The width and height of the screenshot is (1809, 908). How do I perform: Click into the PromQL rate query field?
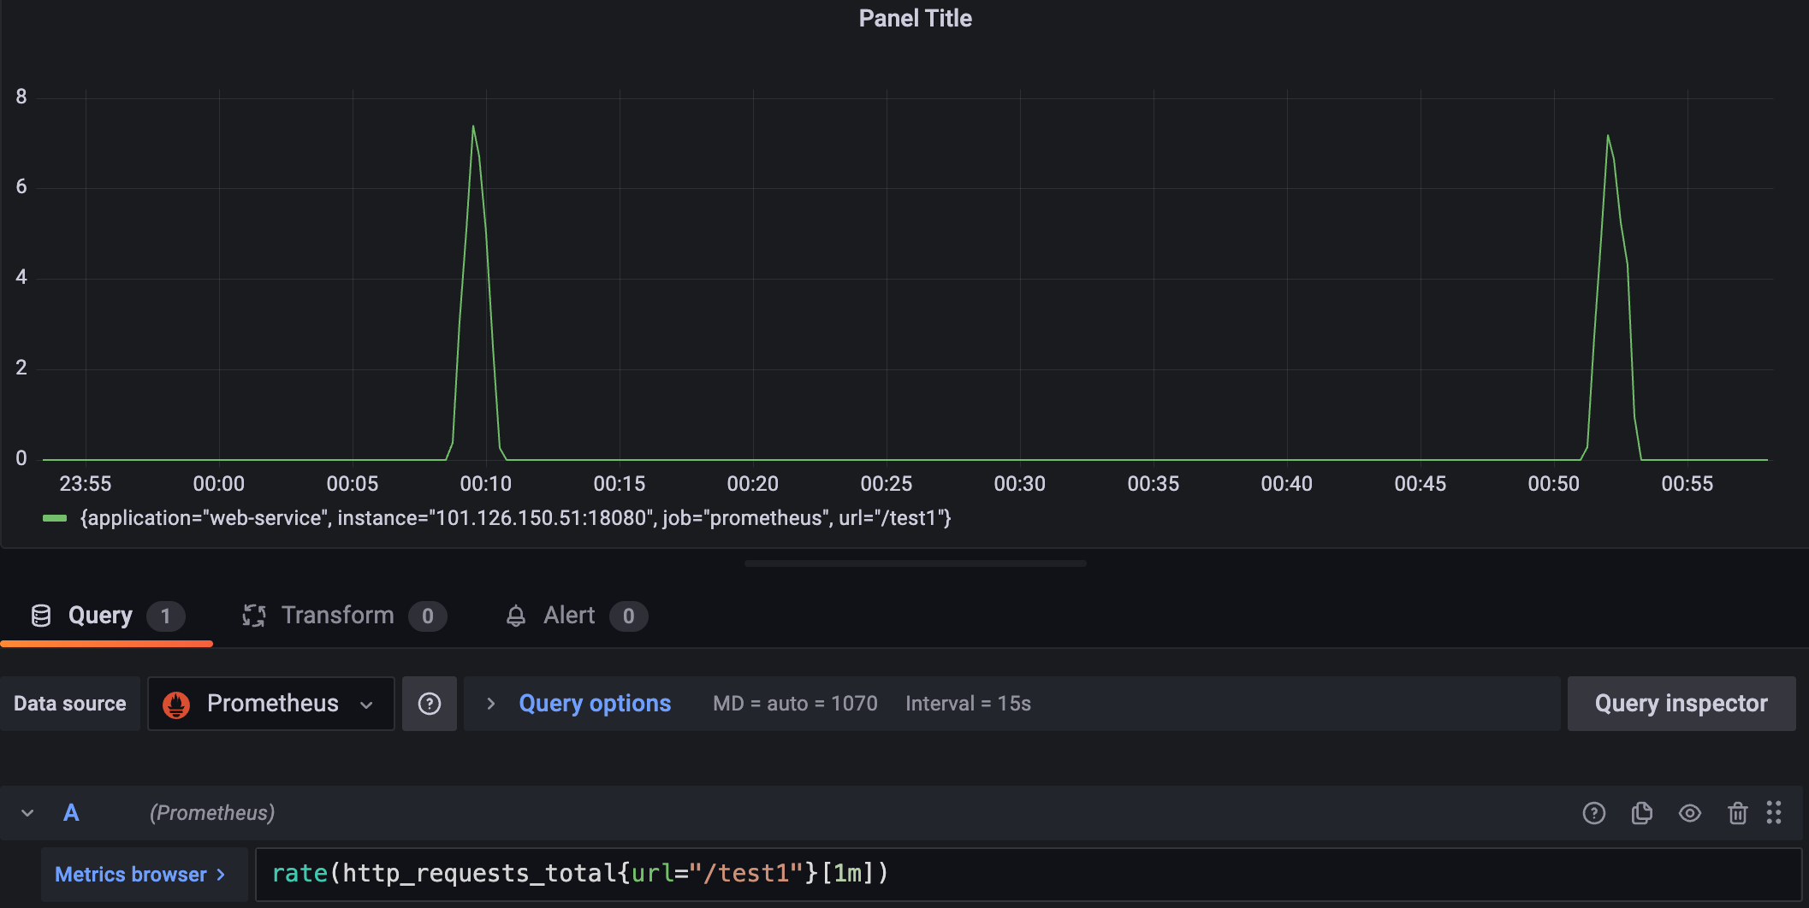(1027, 874)
